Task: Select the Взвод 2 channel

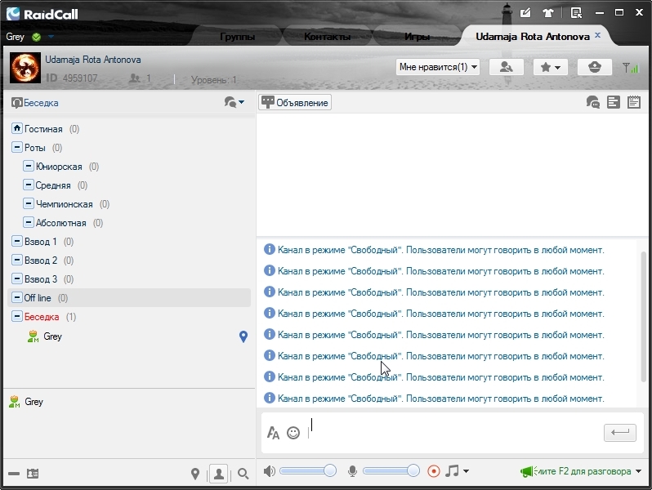Action: pos(40,261)
